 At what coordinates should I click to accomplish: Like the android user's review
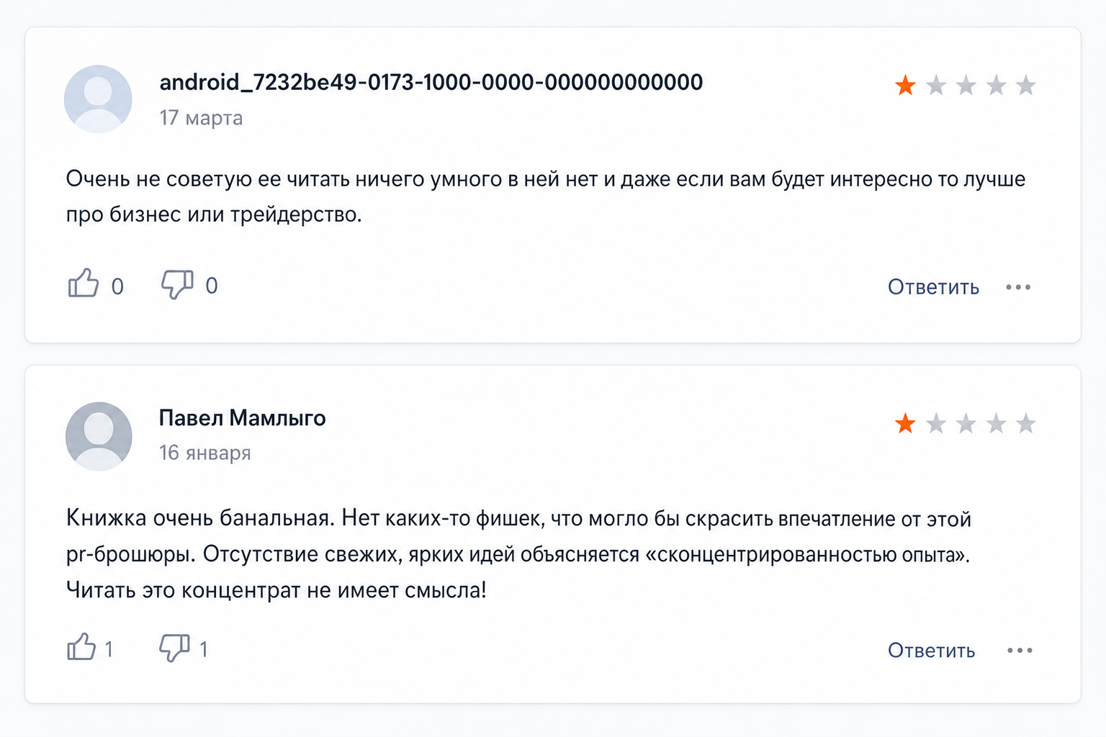(x=84, y=284)
